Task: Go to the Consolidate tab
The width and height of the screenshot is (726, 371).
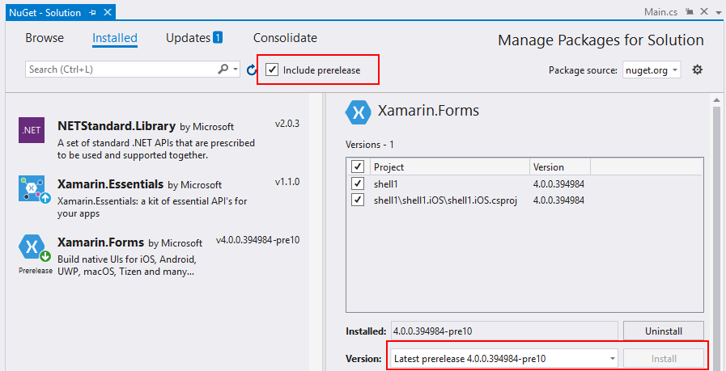Action: click(285, 38)
